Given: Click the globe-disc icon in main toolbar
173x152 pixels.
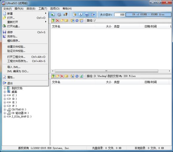Looking at the screenshot, I should click(x=53, y=15).
